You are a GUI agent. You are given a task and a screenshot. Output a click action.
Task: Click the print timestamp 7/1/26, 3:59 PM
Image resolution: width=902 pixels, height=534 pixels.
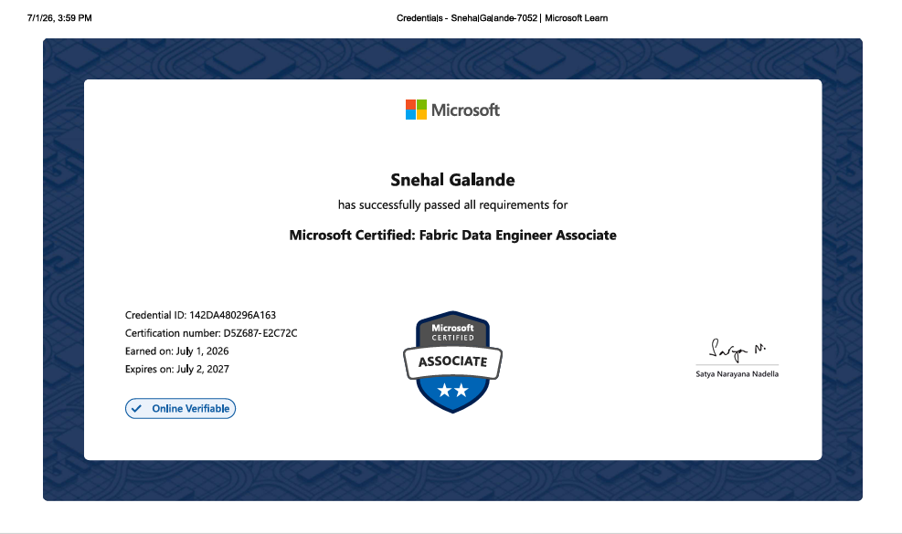coord(59,18)
